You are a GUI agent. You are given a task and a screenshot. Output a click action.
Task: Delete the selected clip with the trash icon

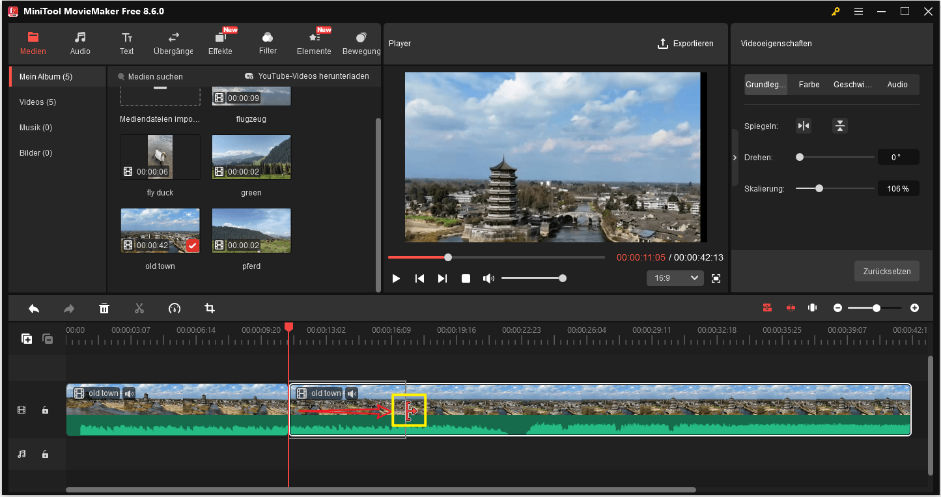pyautogui.click(x=104, y=308)
